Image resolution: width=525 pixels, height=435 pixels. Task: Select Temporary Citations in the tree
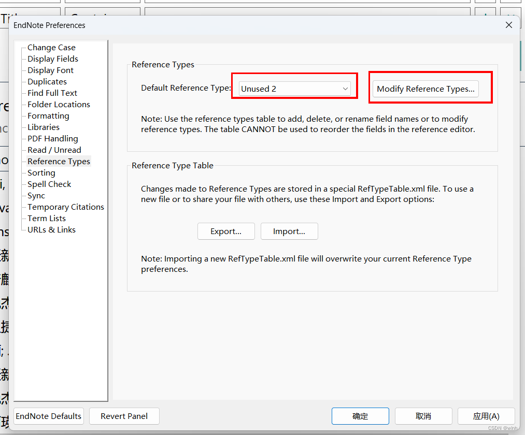[x=66, y=207]
